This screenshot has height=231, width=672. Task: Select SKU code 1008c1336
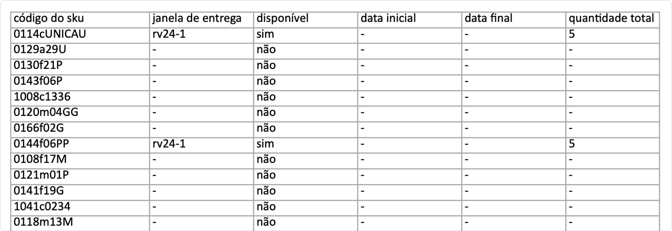(x=42, y=97)
